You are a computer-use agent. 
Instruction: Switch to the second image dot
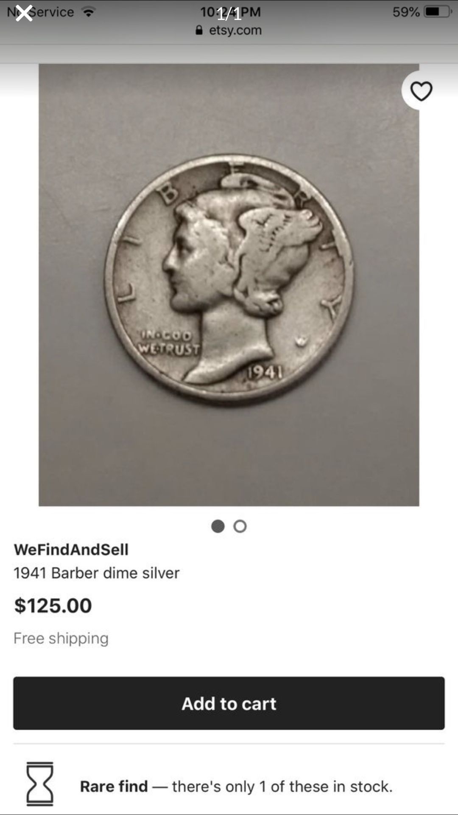pos(240,526)
